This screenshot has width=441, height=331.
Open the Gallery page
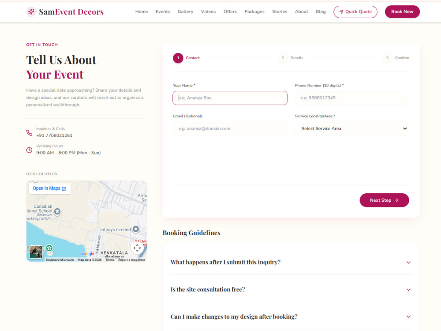(x=185, y=11)
